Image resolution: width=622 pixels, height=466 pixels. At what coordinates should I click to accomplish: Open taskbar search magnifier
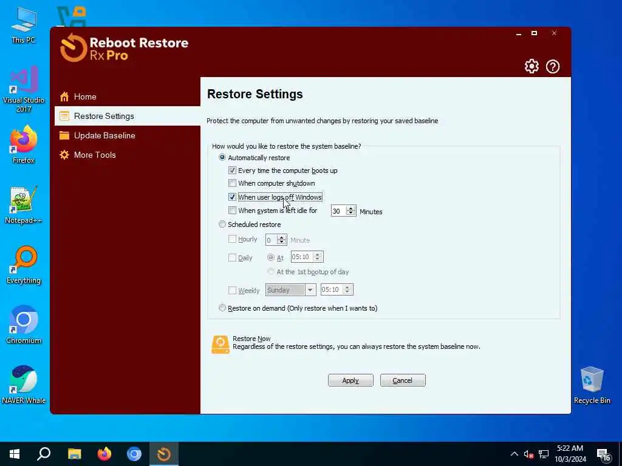pyautogui.click(x=44, y=454)
